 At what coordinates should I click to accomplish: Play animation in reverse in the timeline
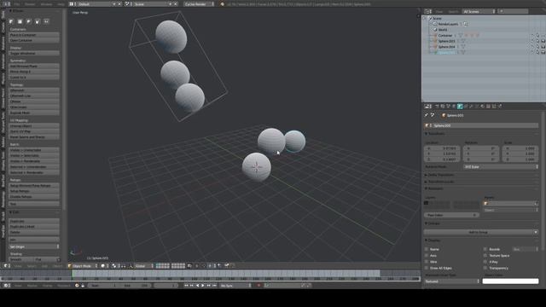point(197,286)
